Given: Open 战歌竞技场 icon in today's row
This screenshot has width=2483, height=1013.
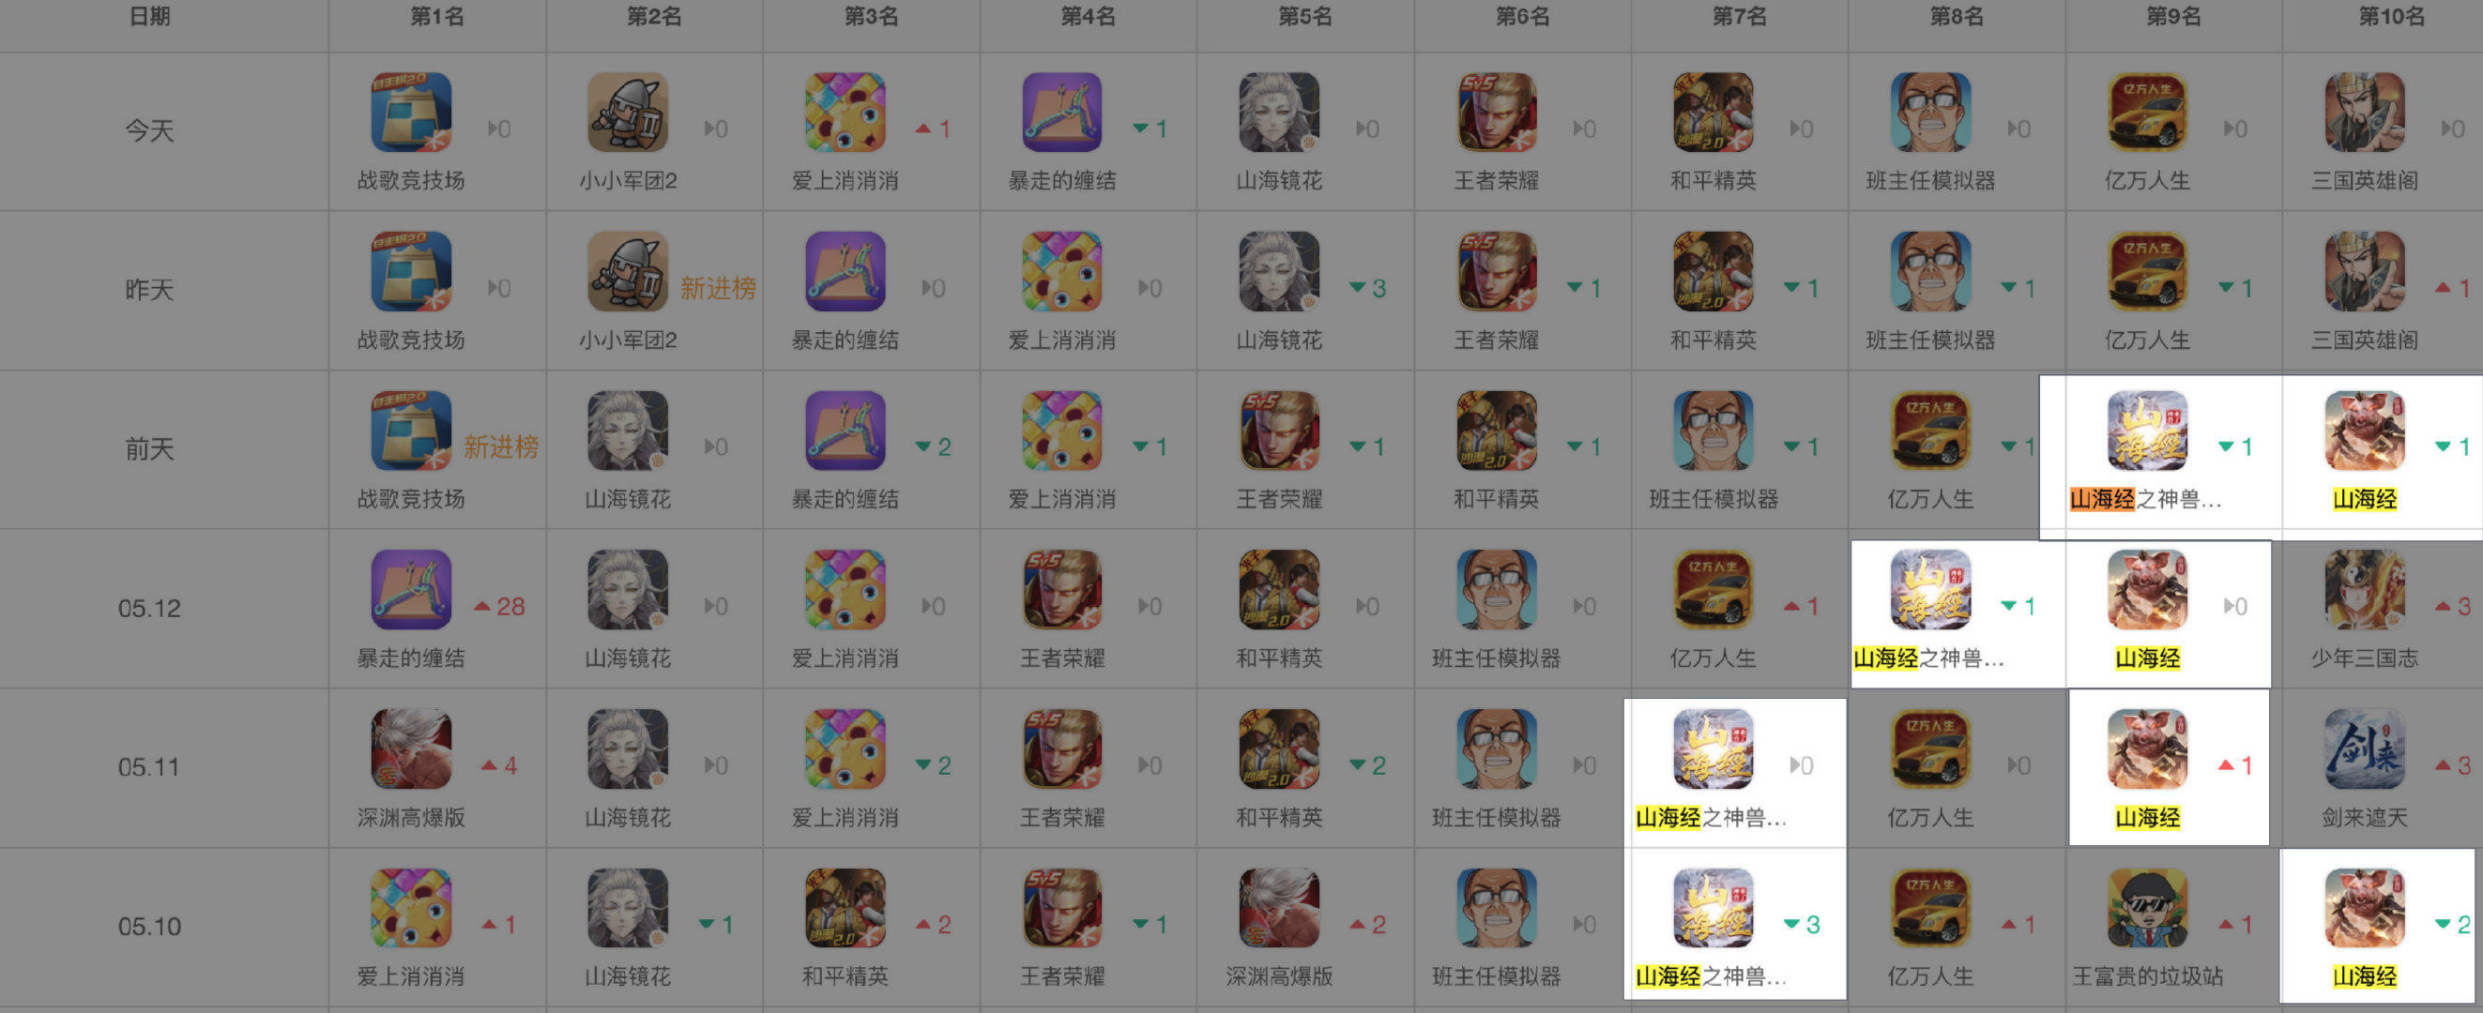Looking at the screenshot, I should [411, 112].
